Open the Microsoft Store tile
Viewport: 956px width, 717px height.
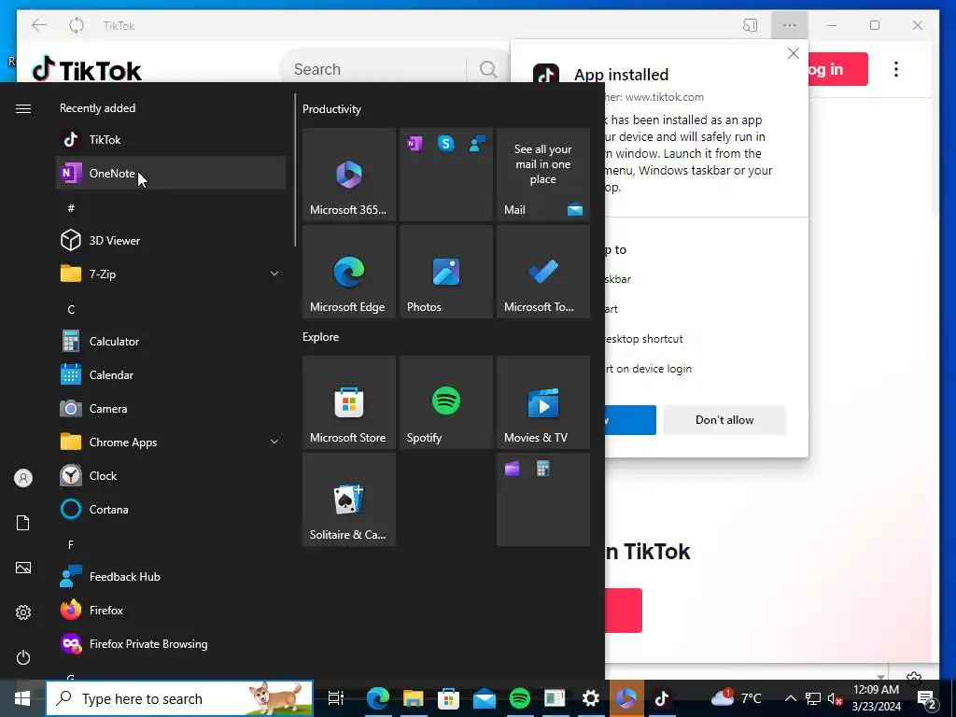(349, 402)
